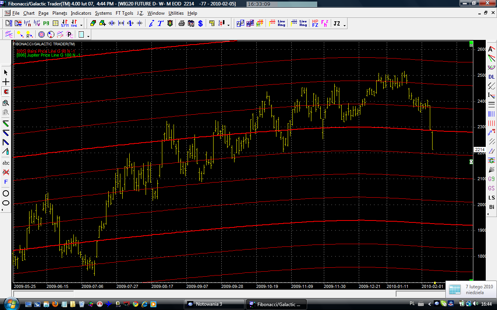Select the LS tool in right sidebar
The image size is (497, 310).
pos(492,198)
